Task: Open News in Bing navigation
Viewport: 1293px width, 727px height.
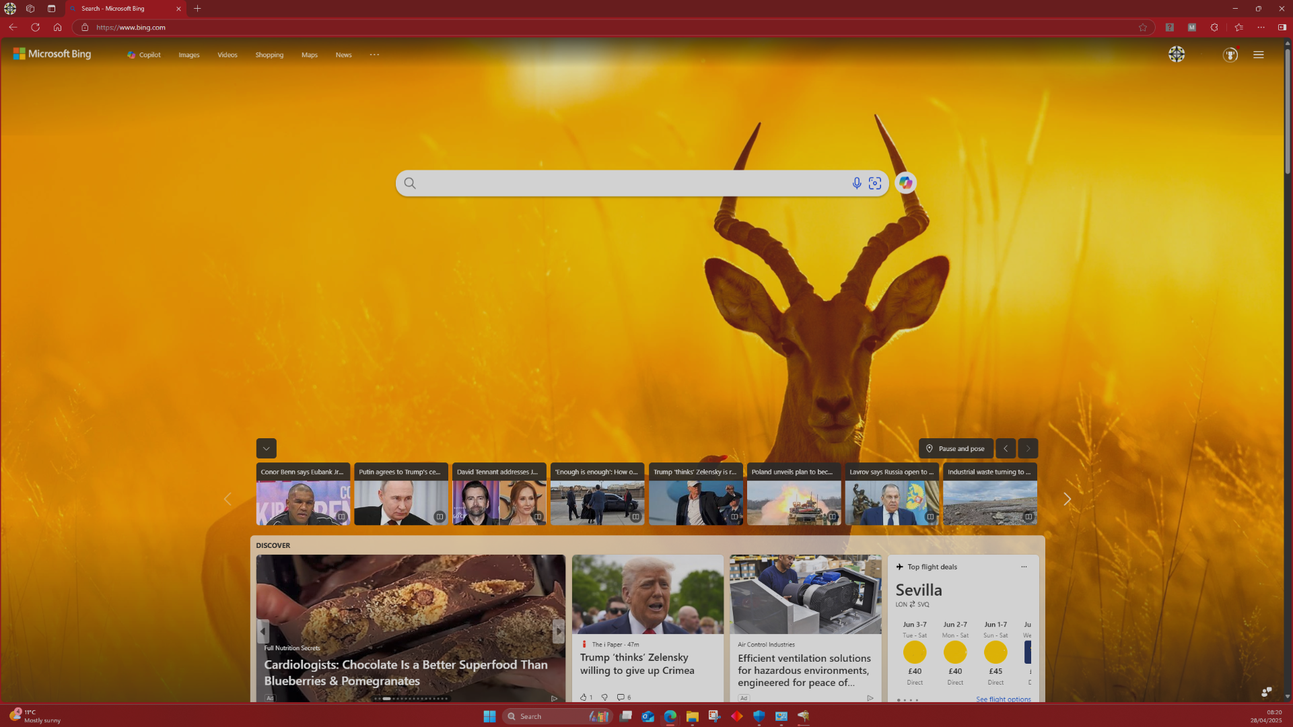Action: click(x=344, y=55)
